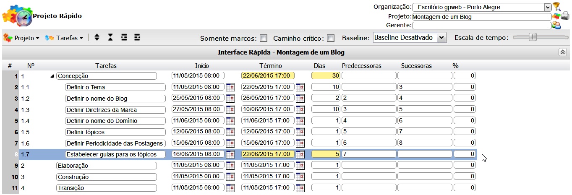
Task: Click the Escala de tempo slider handle
Action: [533, 37]
